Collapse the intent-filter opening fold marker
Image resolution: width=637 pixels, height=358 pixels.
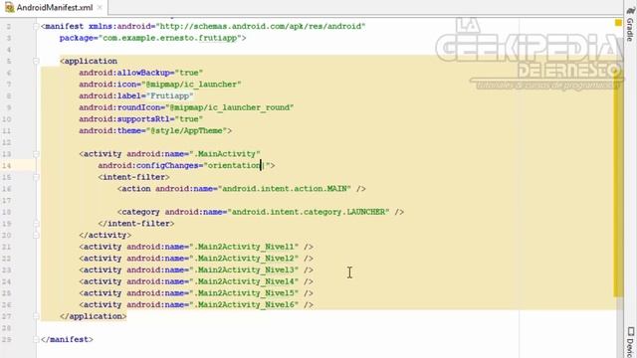[x=36, y=177]
